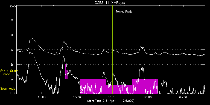Click the C class flux level label
Viewport: 210px width, 105px height.
12,50
